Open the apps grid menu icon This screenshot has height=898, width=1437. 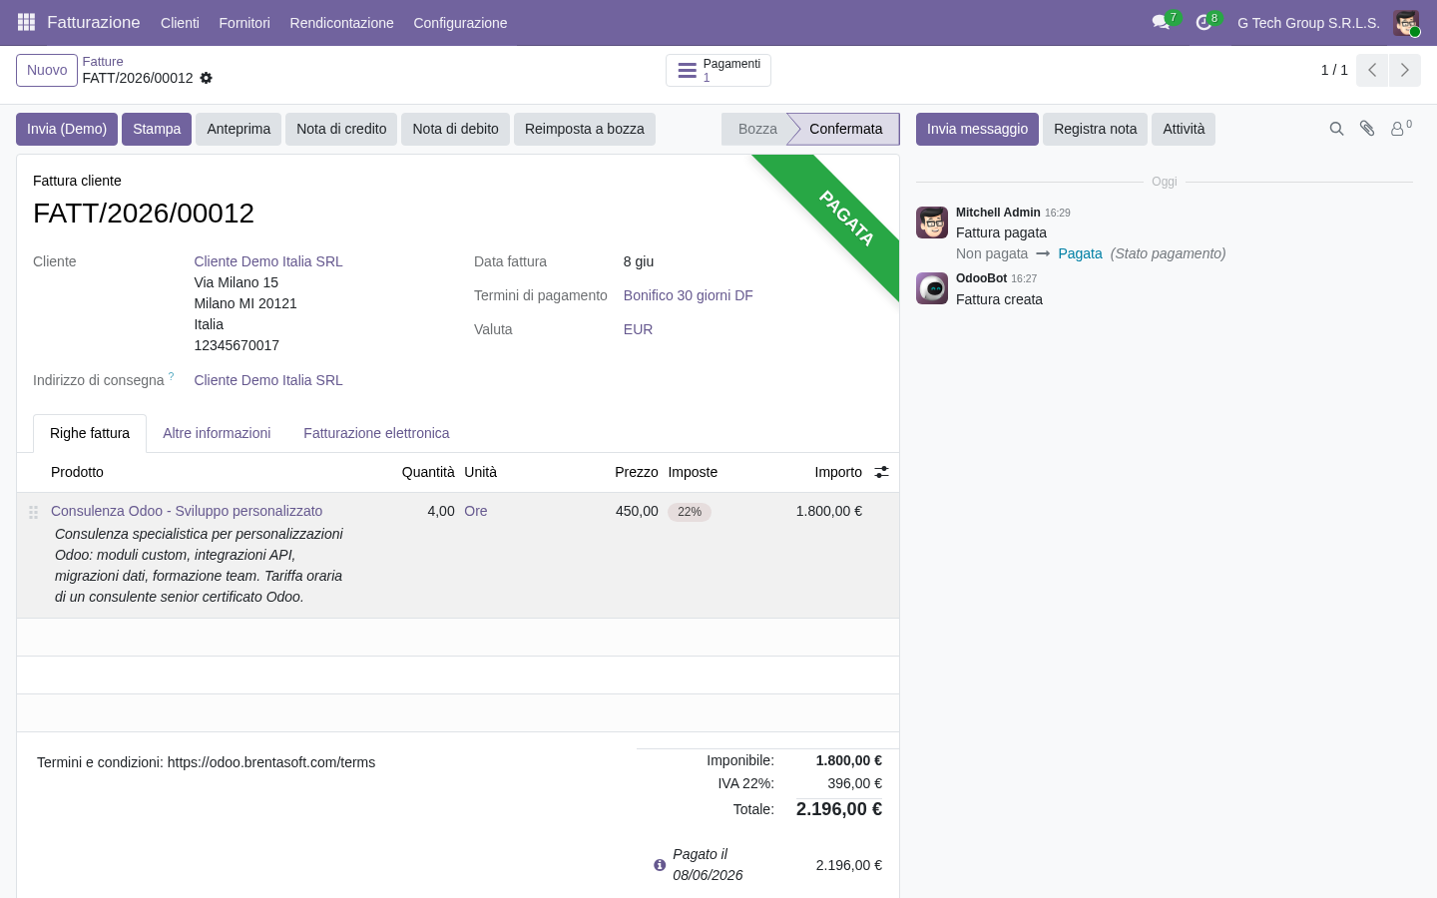coord(27,22)
